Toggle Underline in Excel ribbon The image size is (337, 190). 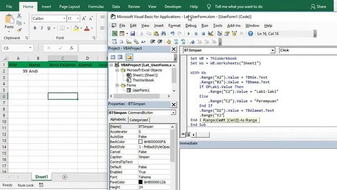[49, 28]
